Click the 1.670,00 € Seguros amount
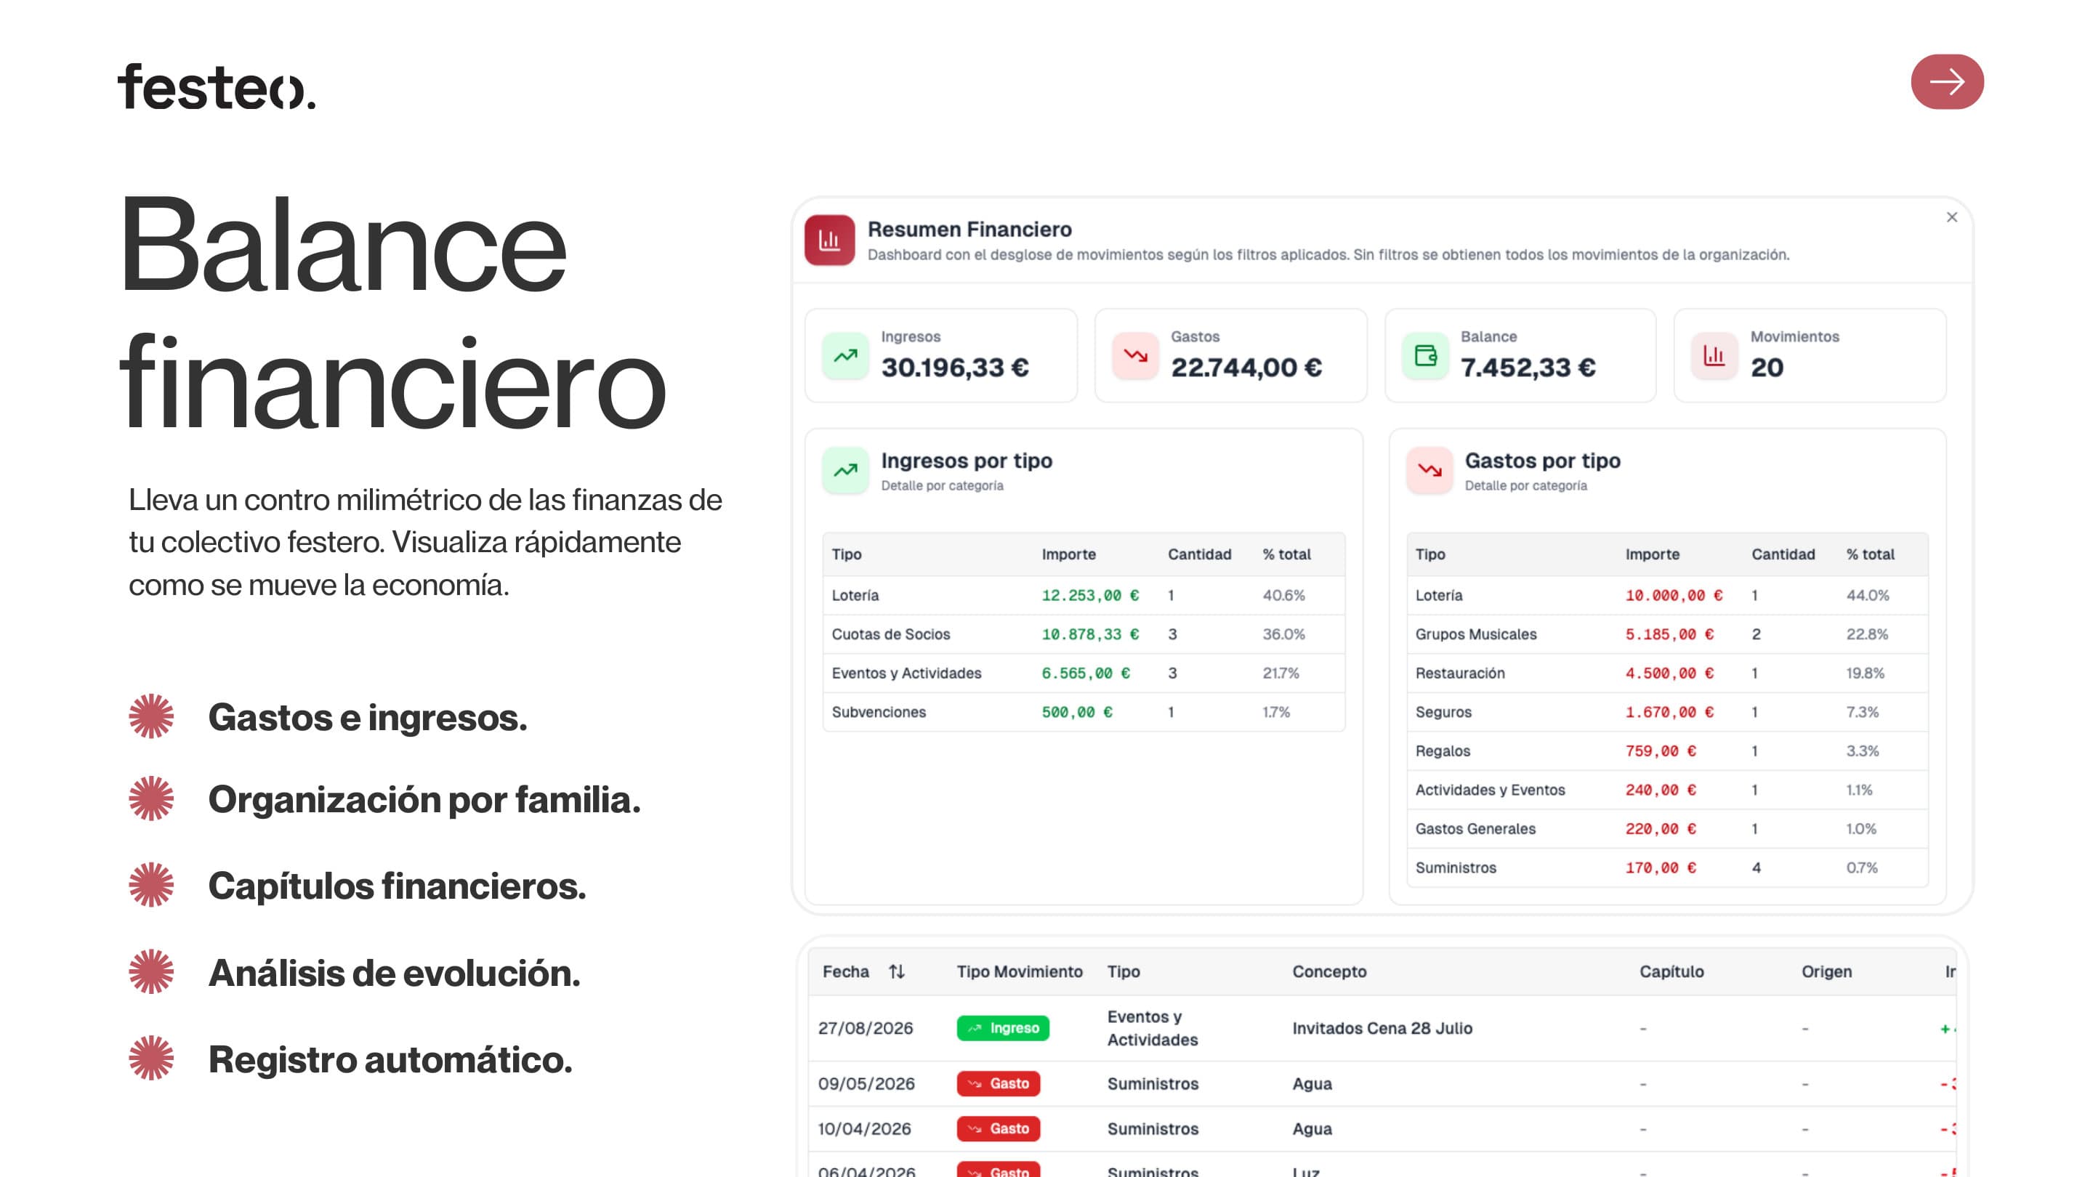 (x=1669, y=712)
